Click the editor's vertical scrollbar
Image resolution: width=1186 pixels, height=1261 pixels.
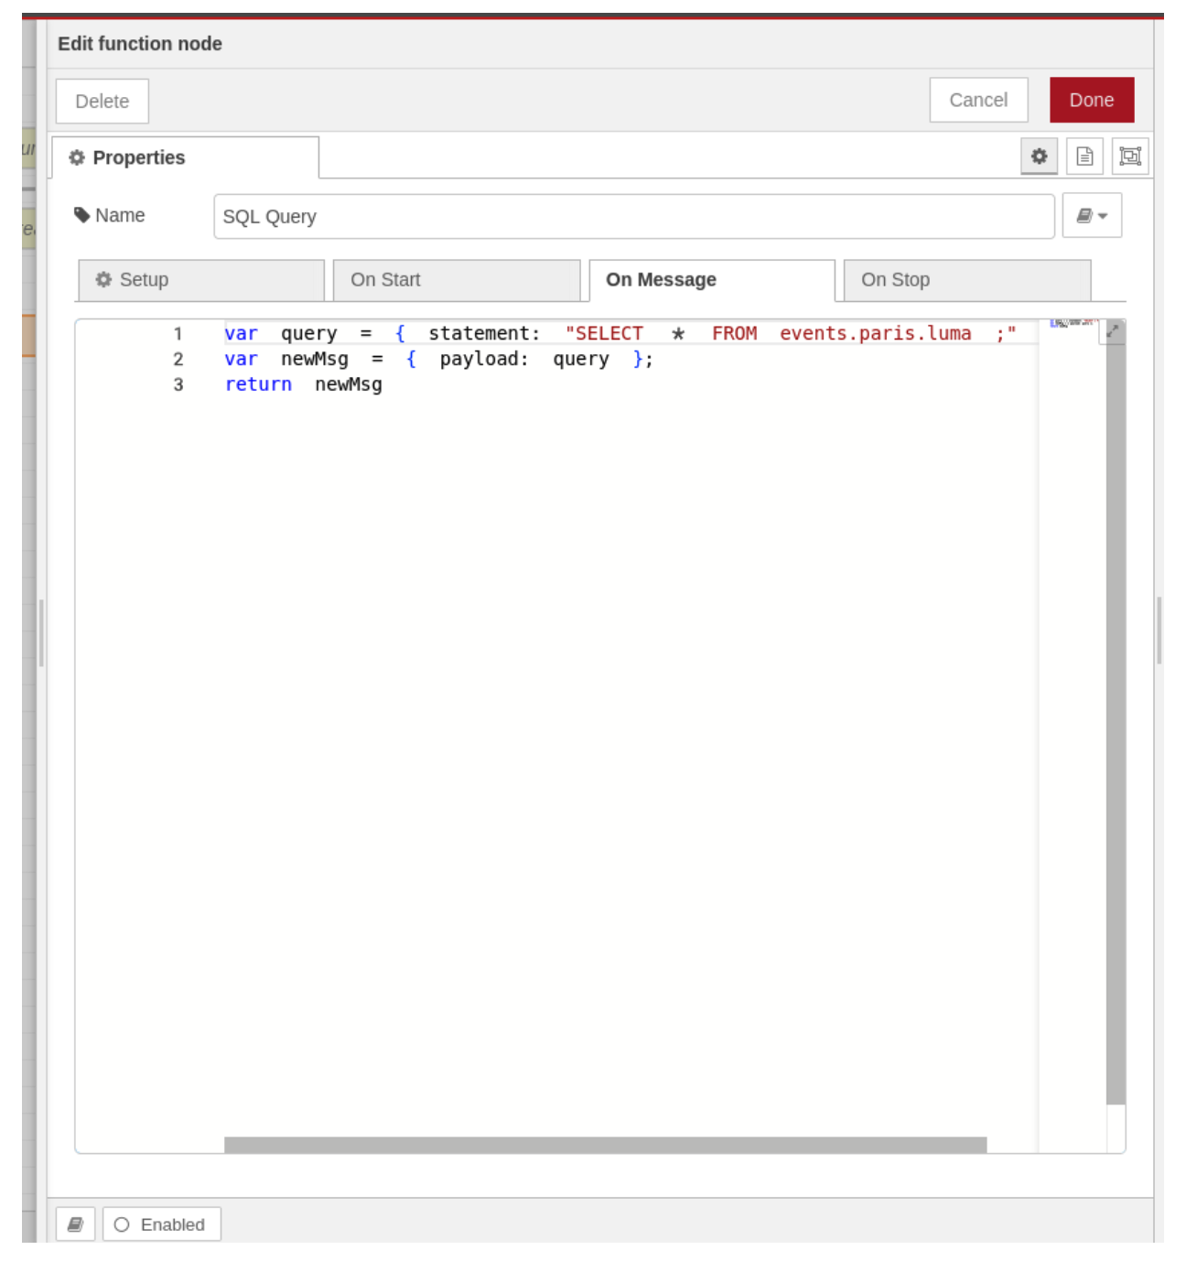pyautogui.click(x=1116, y=714)
